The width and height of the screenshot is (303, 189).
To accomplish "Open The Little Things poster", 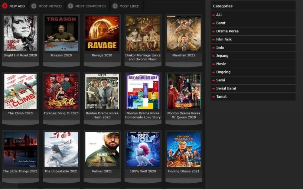I will pos(20,149).
